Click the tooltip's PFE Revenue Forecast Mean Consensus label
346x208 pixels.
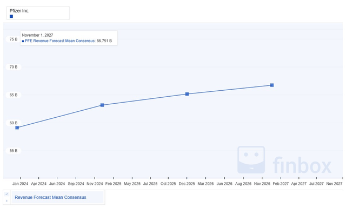[60, 41]
